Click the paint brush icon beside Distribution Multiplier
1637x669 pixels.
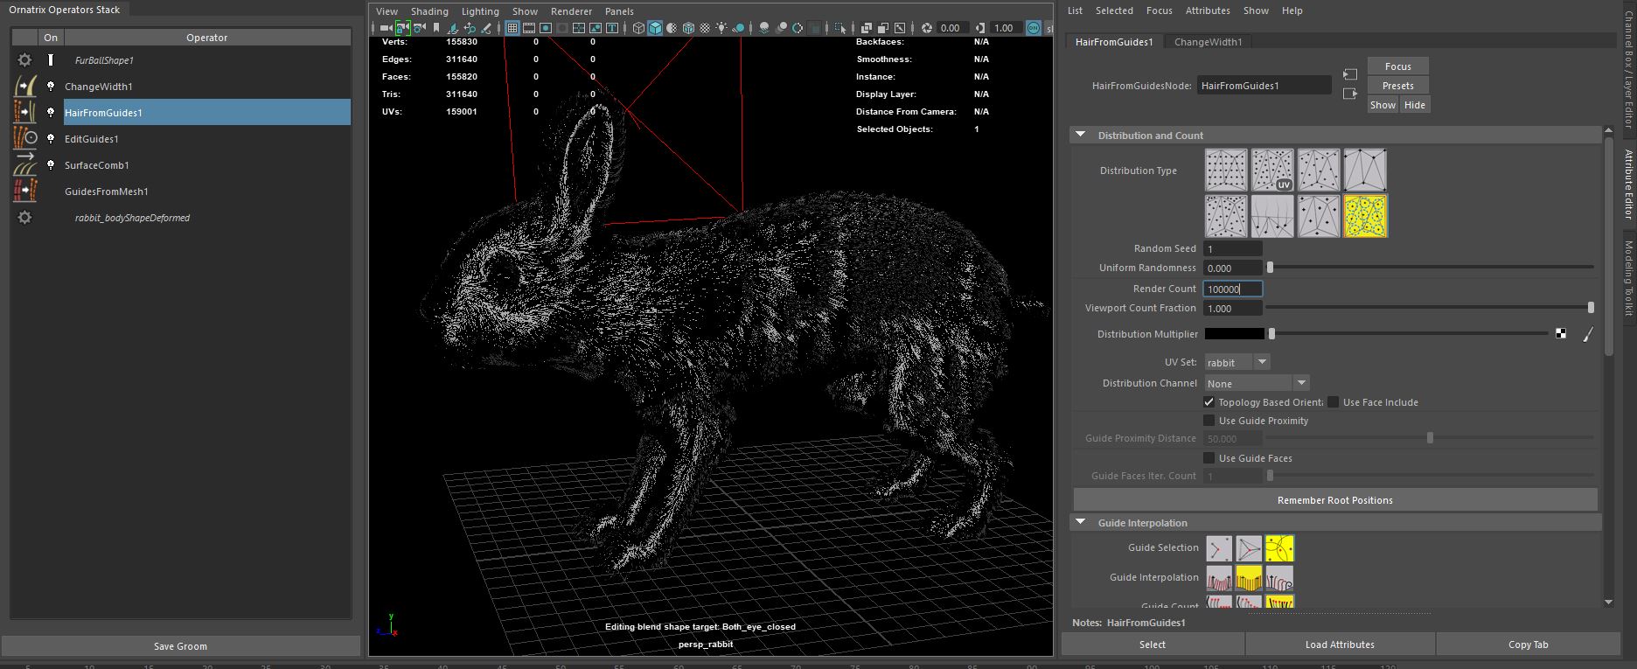tap(1588, 334)
